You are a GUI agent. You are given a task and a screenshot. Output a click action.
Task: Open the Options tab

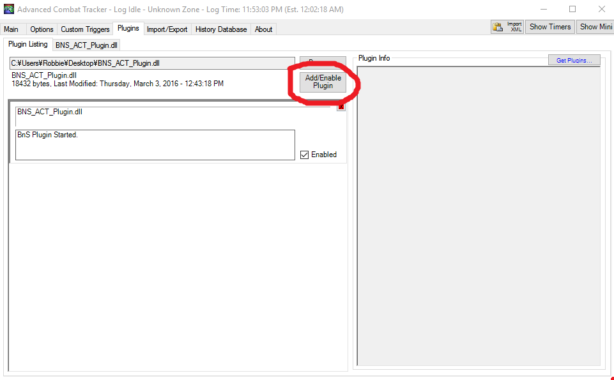[x=41, y=29]
